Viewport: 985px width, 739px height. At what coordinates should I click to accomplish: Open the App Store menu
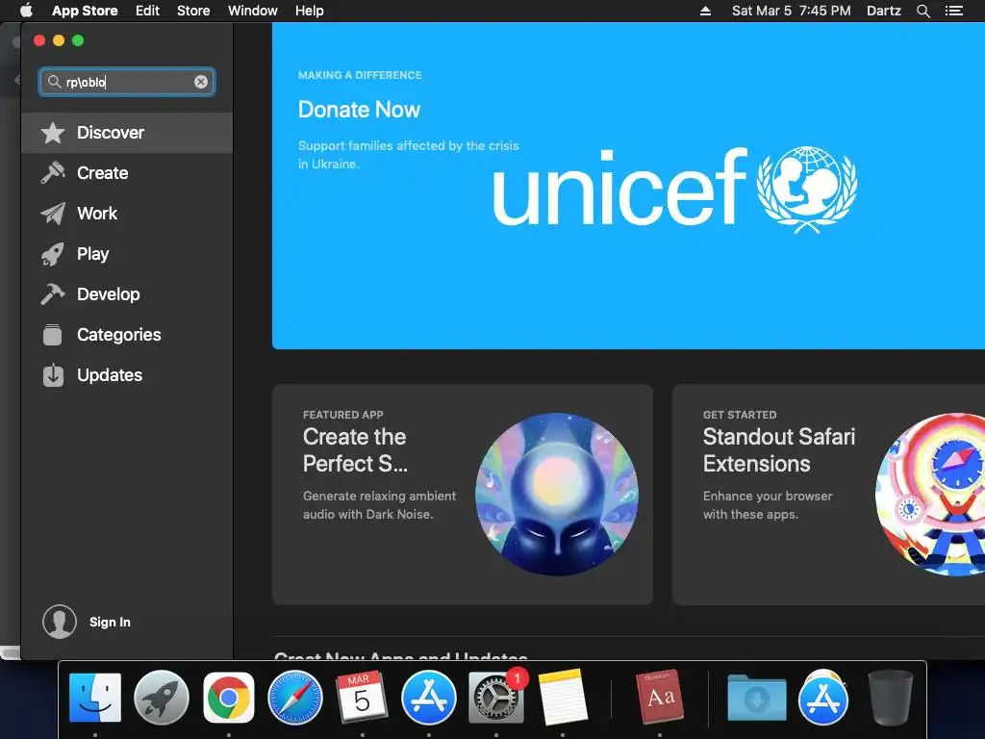pyautogui.click(x=85, y=11)
